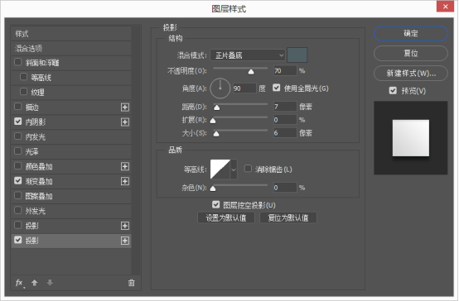459x301 pixels.
Task: Click the 距离 value field 7
Action: [285, 107]
